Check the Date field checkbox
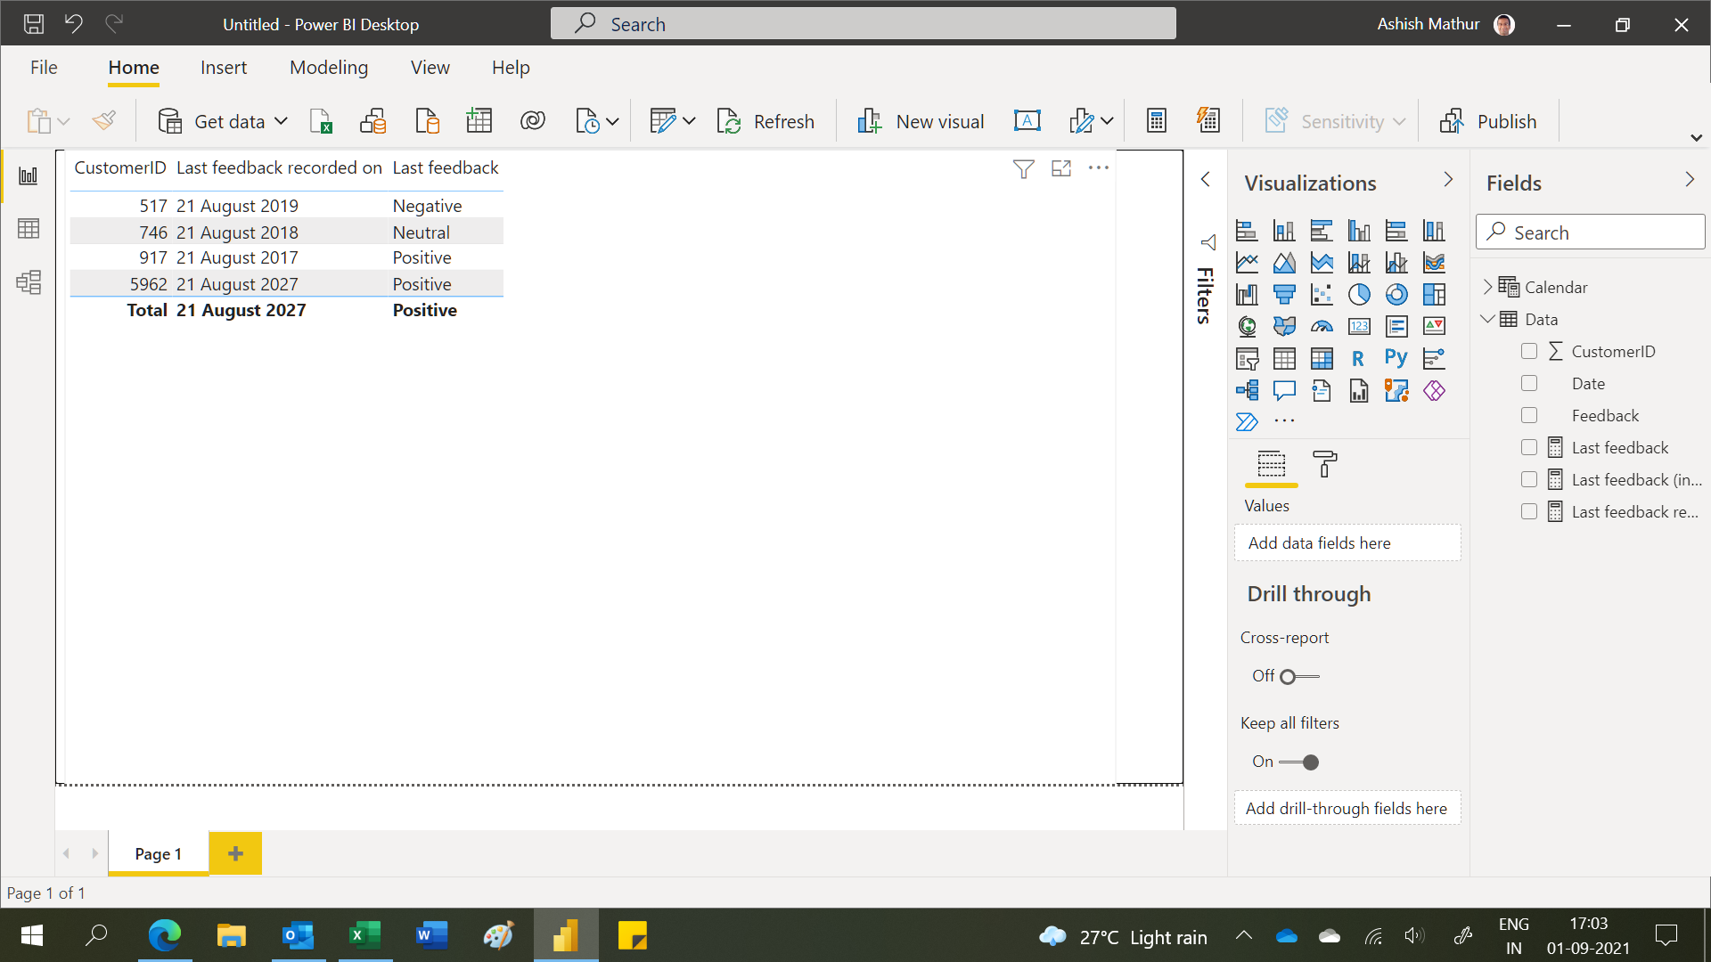Screen dimensions: 1711x962 1529,383
